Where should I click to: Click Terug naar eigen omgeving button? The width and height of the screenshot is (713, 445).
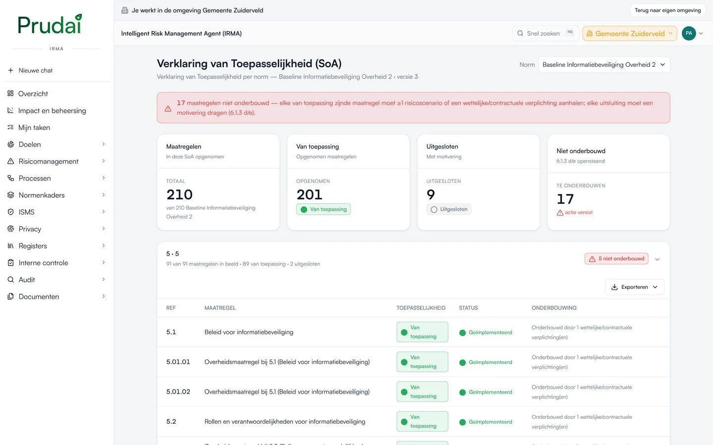(667, 10)
